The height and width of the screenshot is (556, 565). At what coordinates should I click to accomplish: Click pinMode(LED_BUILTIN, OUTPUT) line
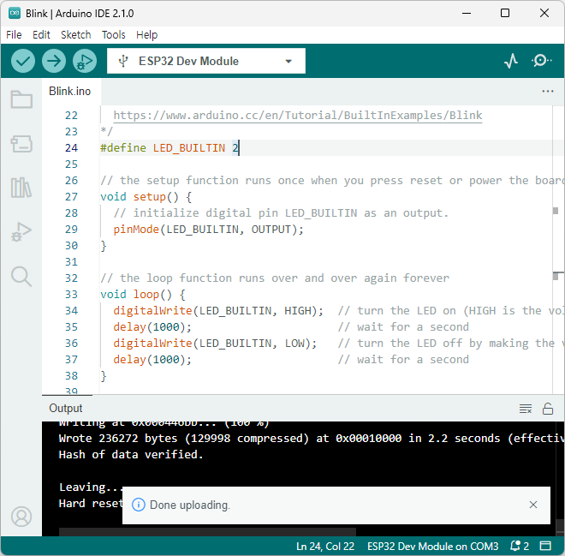pyautogui.click(x=208, y=230)
